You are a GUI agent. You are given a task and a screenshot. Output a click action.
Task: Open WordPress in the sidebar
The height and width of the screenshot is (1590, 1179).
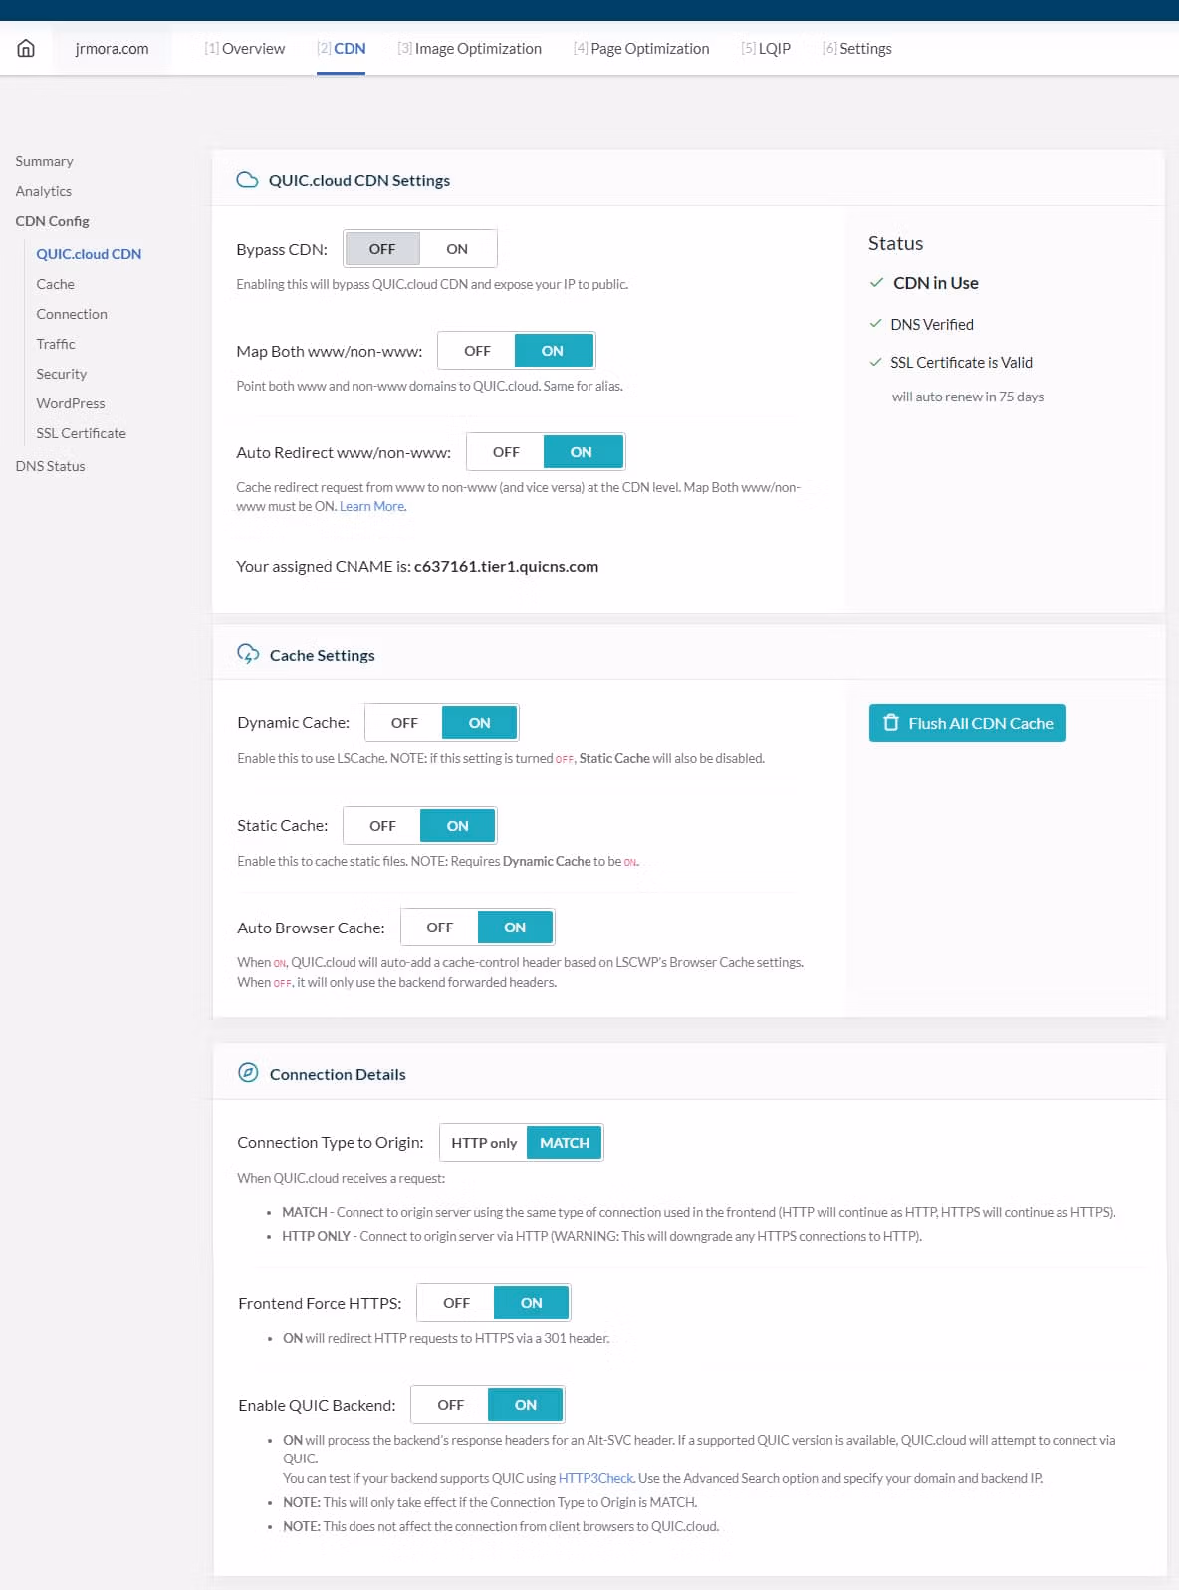(x=70, y=403)
